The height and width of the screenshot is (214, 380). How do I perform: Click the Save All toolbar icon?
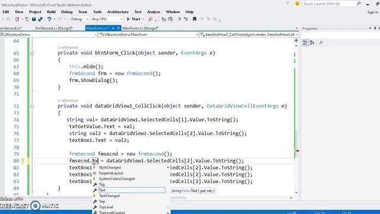tap(40, 19)
